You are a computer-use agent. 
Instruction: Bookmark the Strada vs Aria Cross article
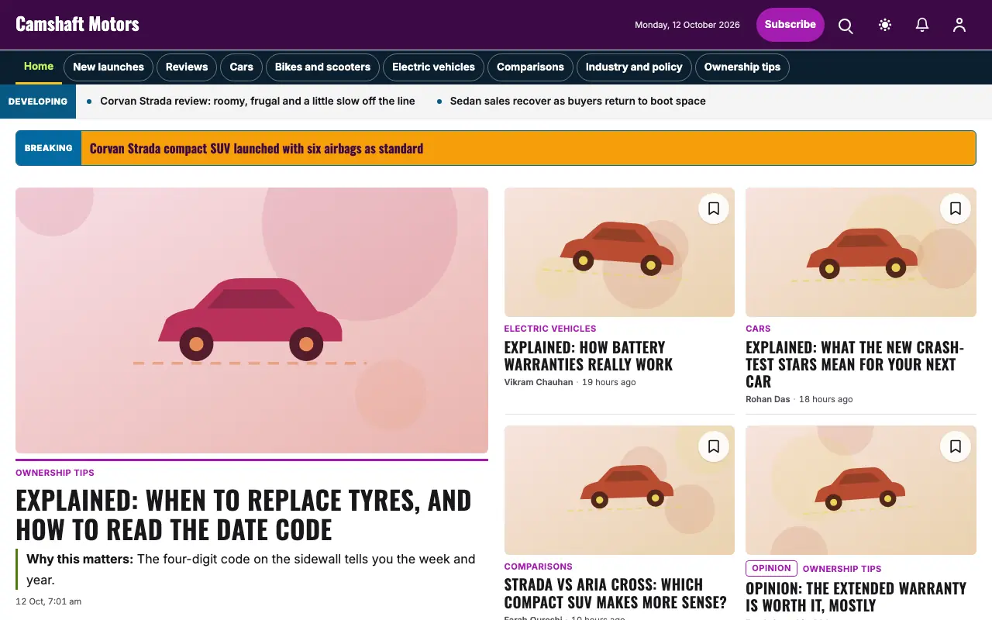(x=714, y=446)
